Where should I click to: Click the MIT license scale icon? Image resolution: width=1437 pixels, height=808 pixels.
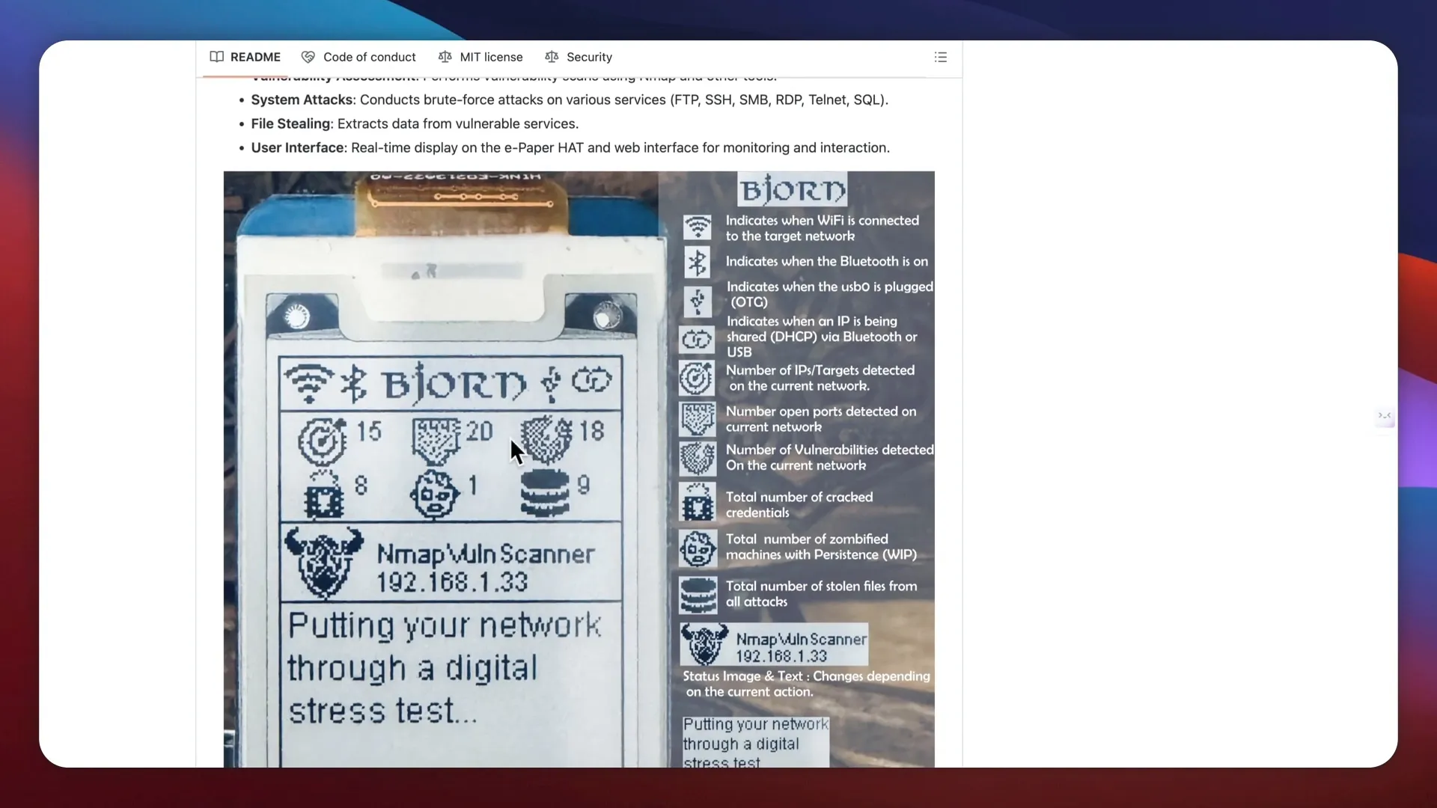pyautogui.click(x=445, y=57)
